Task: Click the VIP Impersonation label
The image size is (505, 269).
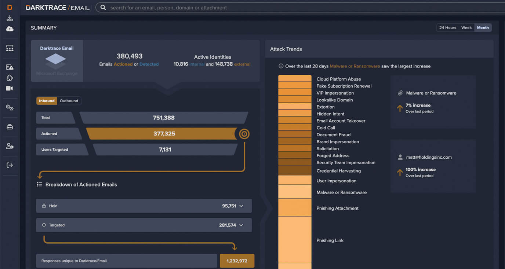Action: pos(335,93)
